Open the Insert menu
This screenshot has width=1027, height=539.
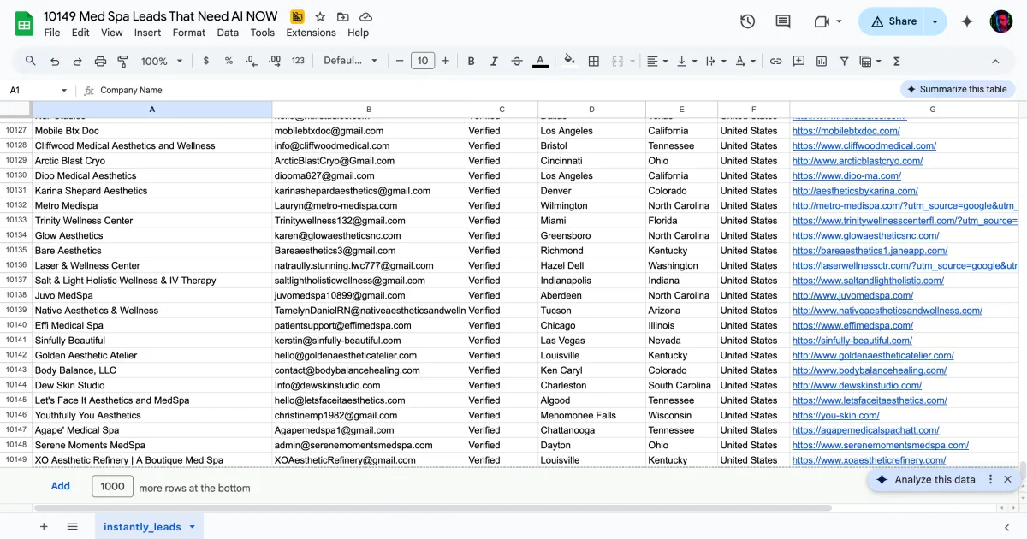(x=147, y=33)
